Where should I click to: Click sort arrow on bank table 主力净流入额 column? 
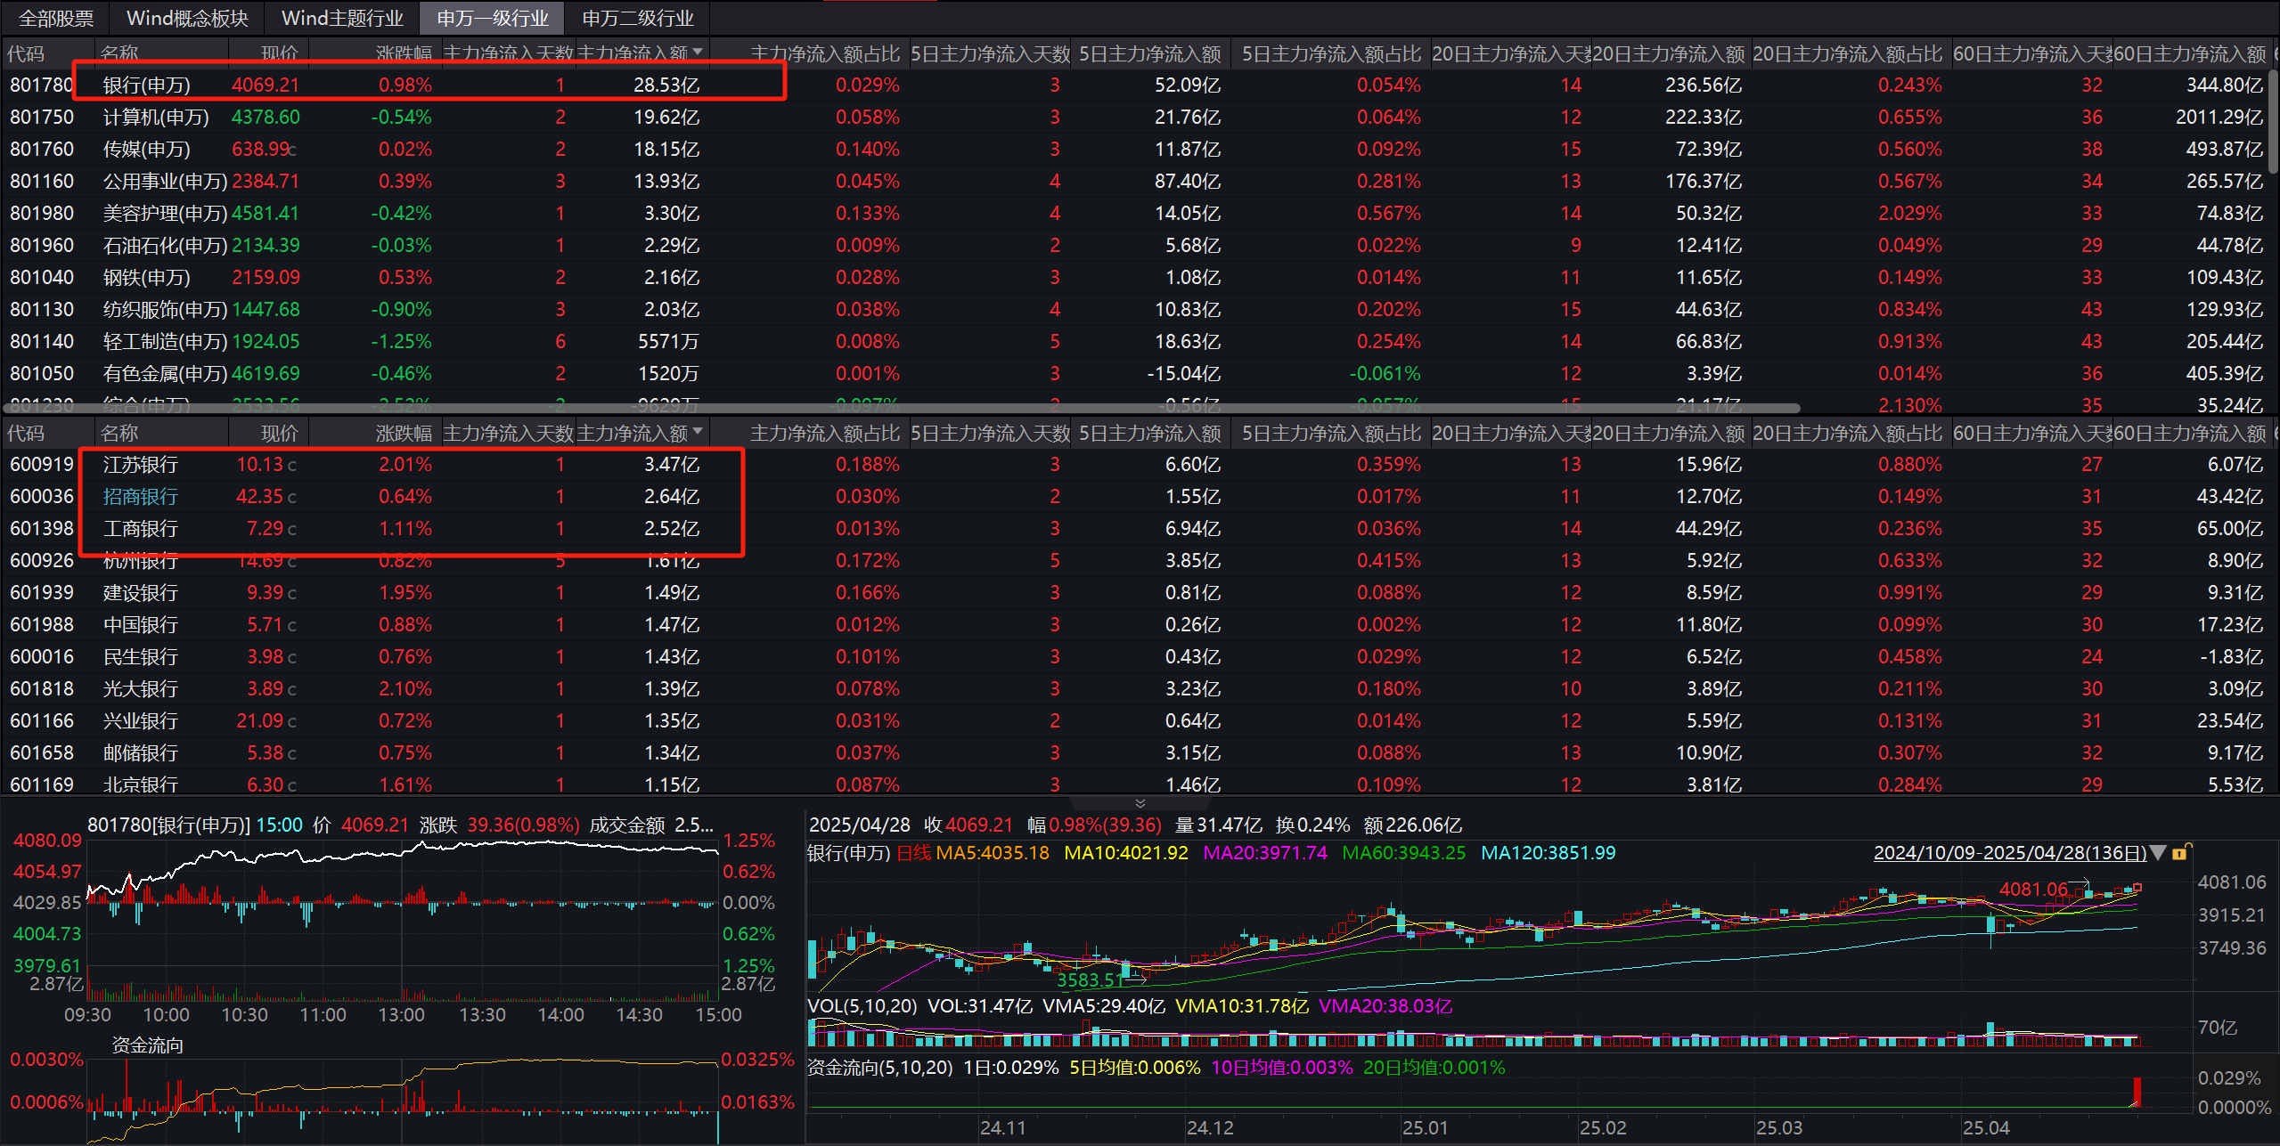click(x=699, y=432)
